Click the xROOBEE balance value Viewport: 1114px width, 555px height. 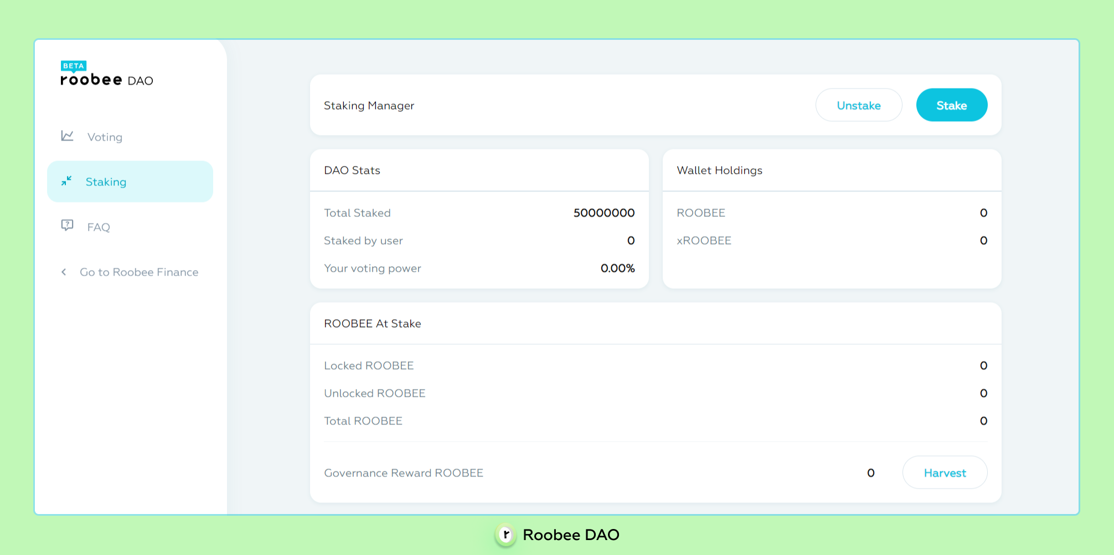tap(983, 240)
